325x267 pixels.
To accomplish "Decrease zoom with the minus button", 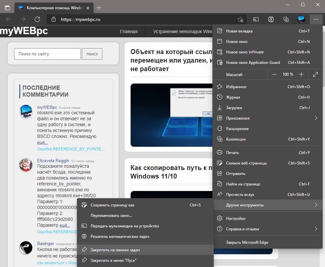I will (274, 74).
